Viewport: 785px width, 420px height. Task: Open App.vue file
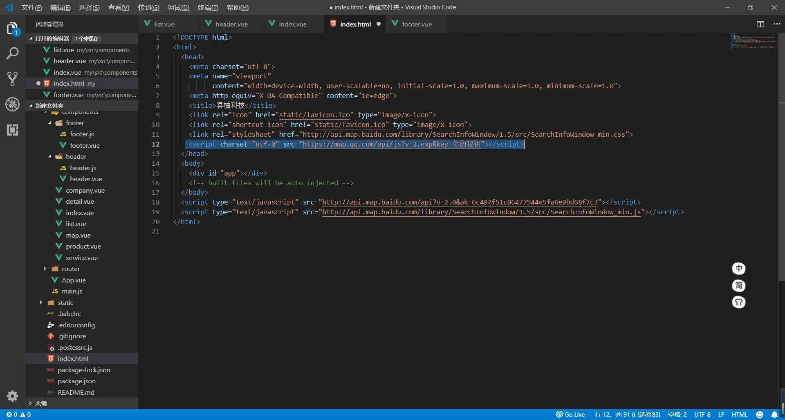[x=82, y=280]
